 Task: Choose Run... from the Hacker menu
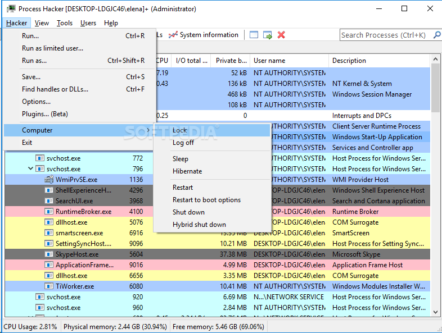coord(80,36)
